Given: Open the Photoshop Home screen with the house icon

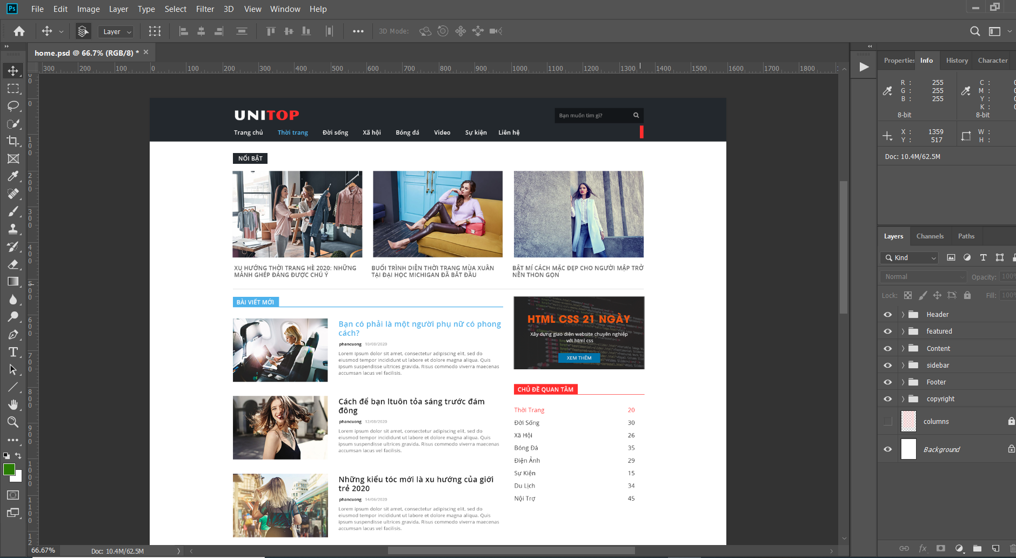Looking at the screenshot, I should [19, 31].
